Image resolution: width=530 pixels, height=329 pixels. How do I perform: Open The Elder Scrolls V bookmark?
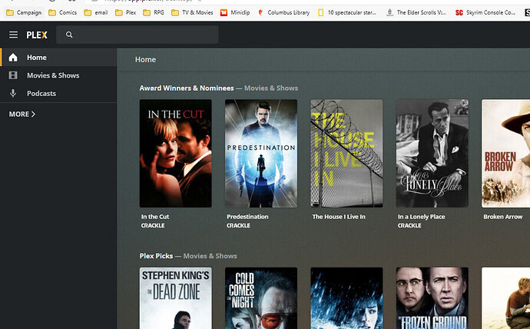[416, 12]
